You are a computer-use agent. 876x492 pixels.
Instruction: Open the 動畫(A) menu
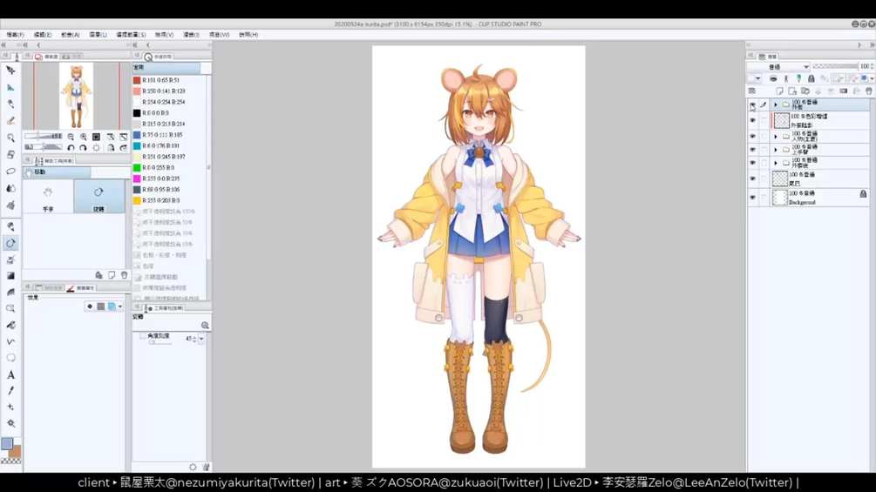pos(71,35)
